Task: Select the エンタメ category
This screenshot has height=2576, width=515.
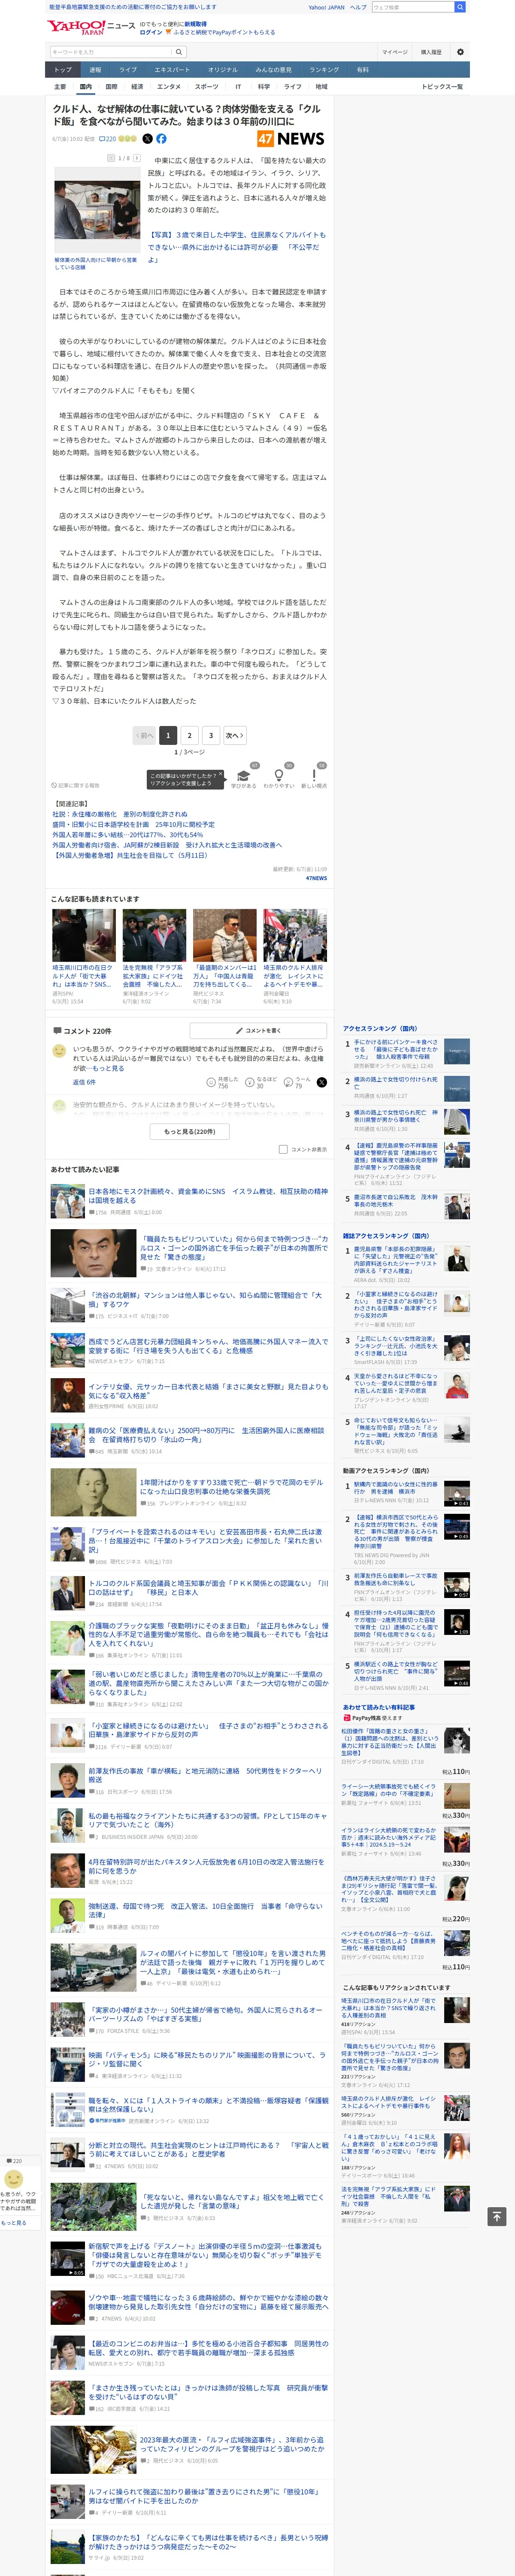Action: pyautogui.click(x=169, y=87)
